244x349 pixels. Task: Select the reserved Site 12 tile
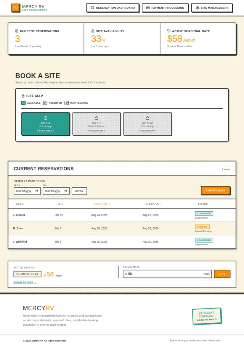[148, 124]
